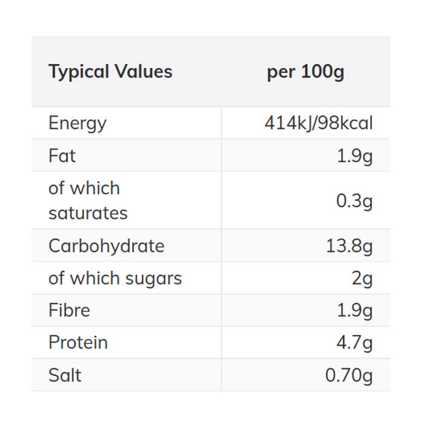Click the 'per 100g' column header
Viewport: 424px width, 424px height.
pos(305,71)
